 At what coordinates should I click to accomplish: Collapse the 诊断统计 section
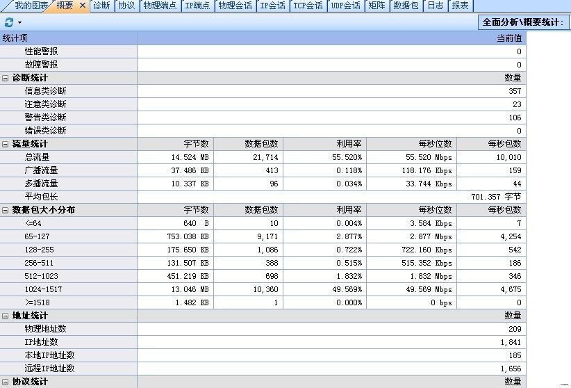click(6, 78)
